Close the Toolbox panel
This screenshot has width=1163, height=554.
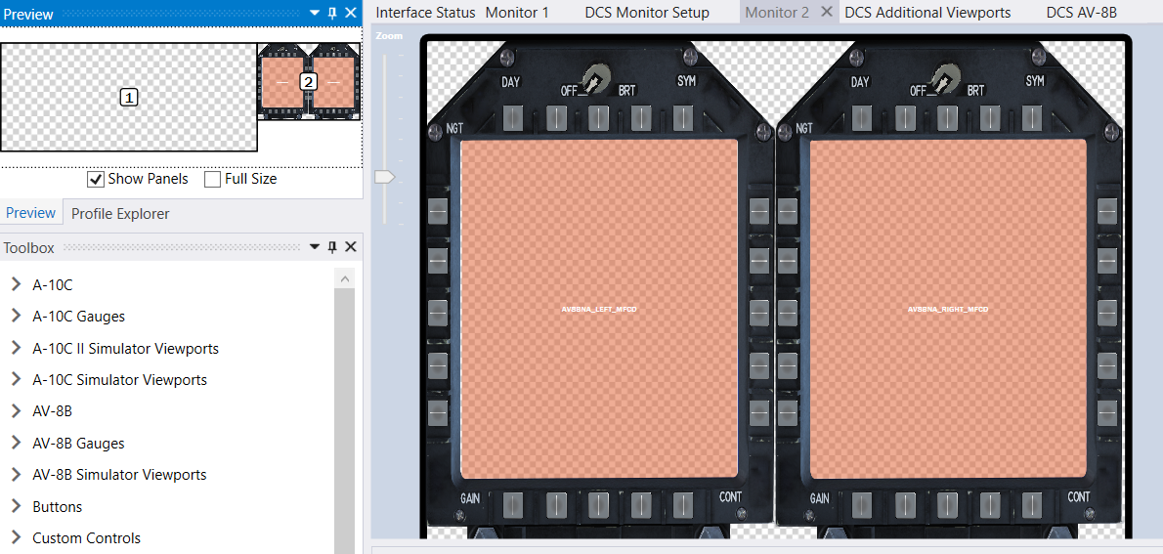(x=351, y=247)
